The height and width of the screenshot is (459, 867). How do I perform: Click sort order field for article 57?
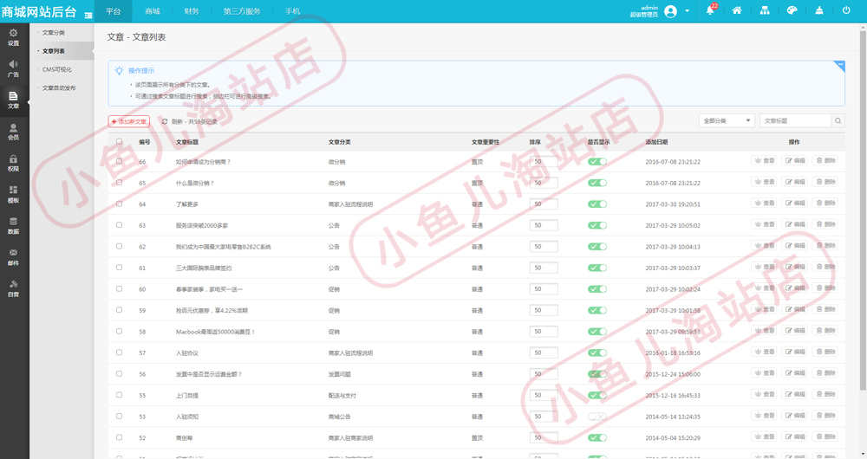pos(544,352)
